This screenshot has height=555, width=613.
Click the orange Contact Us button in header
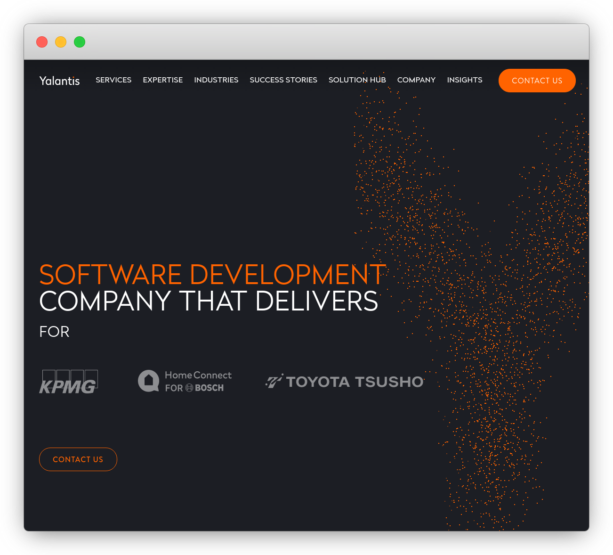tap(537, 81)
